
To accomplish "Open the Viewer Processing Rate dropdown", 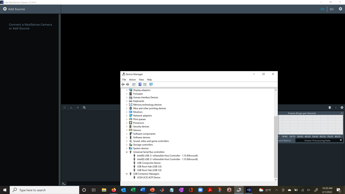I will pyautogui.click(x=319, y=140).
